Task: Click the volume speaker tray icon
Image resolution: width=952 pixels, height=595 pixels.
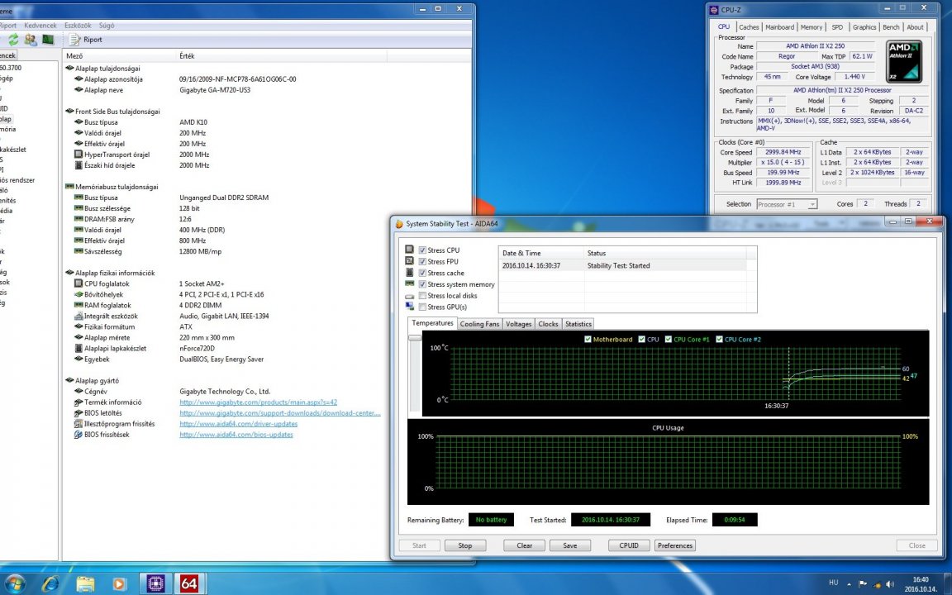Action: pyautogui.click(x=890, y=584)
